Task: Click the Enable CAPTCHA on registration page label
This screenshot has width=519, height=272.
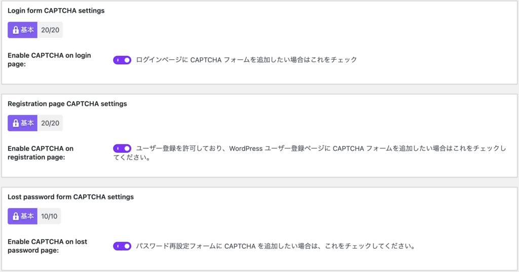Action: tap(41, 153)
